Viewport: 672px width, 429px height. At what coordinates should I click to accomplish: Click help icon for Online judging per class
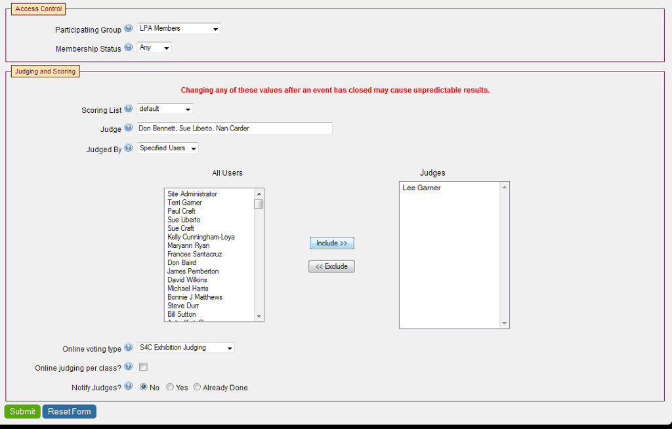coord(129,367)
